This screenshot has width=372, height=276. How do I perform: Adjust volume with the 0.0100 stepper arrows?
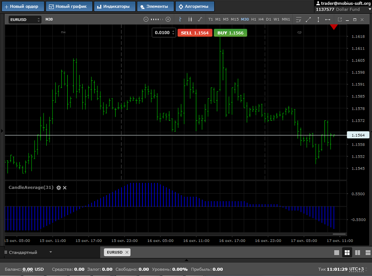(x=173, y=33)
